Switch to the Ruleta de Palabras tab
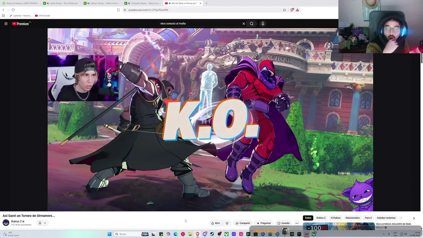Image resolution: width=423 pixels, height=238 pixels. (x=20, y=3)
